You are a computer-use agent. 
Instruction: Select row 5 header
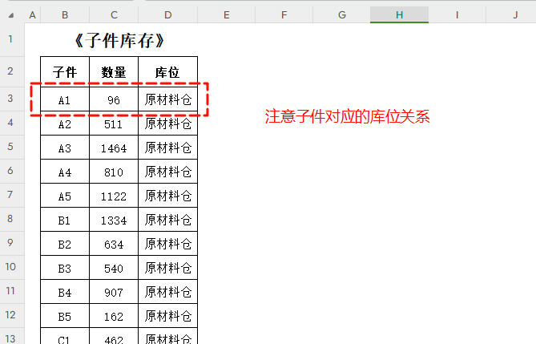[10, 147]
